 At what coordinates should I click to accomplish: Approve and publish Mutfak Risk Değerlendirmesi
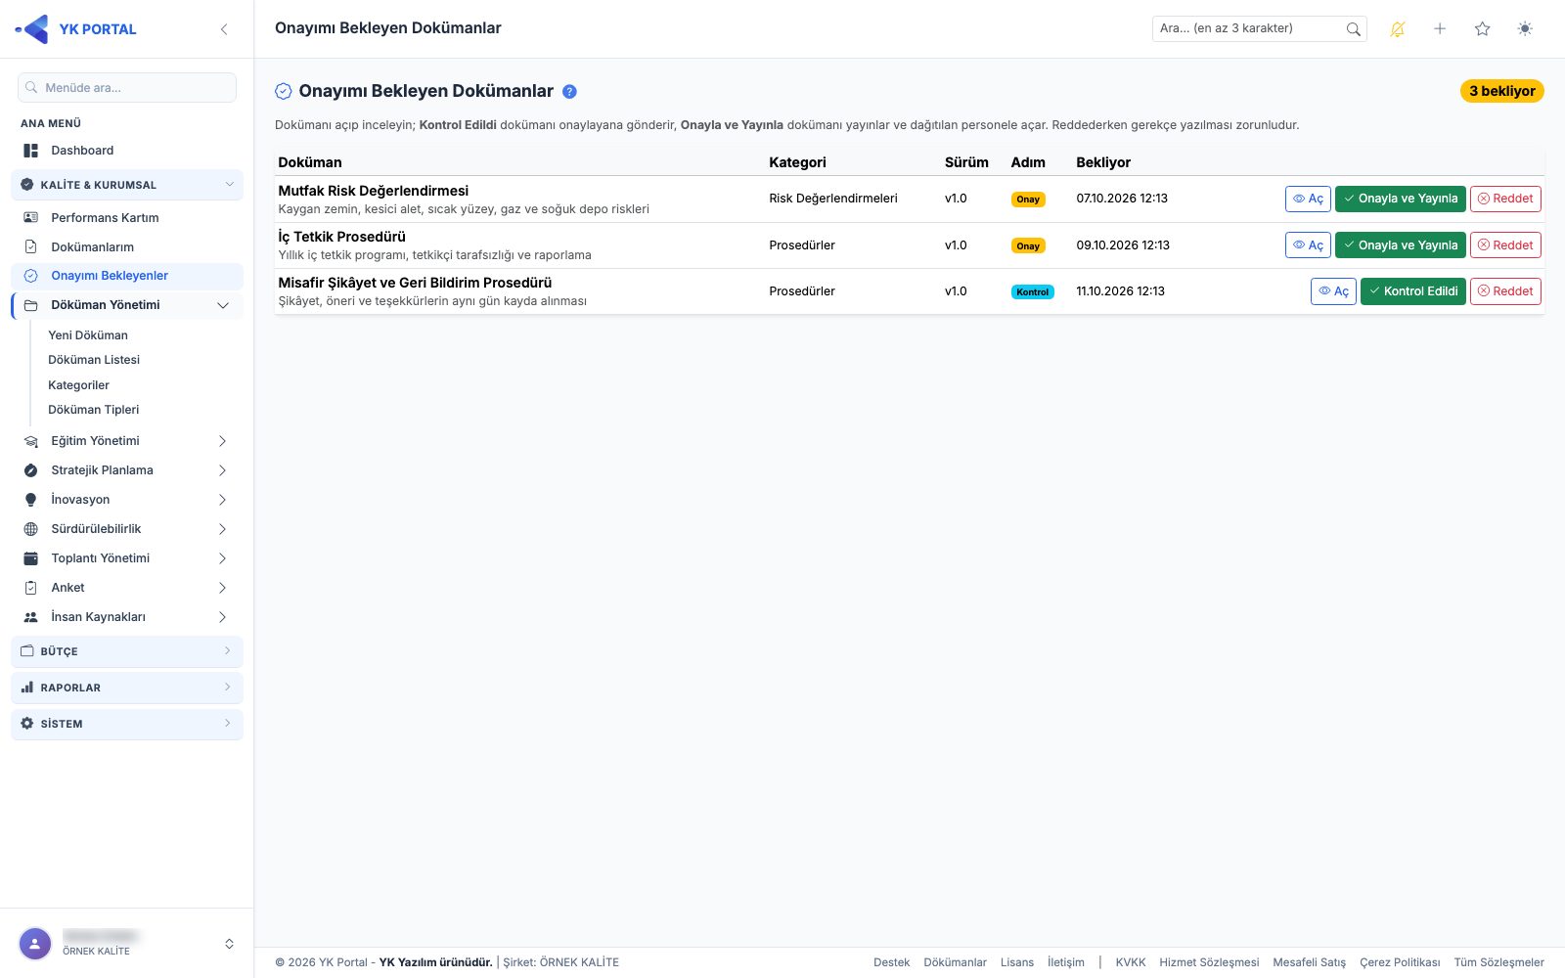pos(1400,199)
